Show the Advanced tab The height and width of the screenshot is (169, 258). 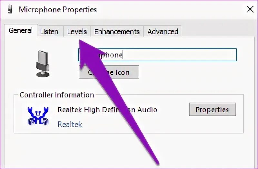point(163,32)
